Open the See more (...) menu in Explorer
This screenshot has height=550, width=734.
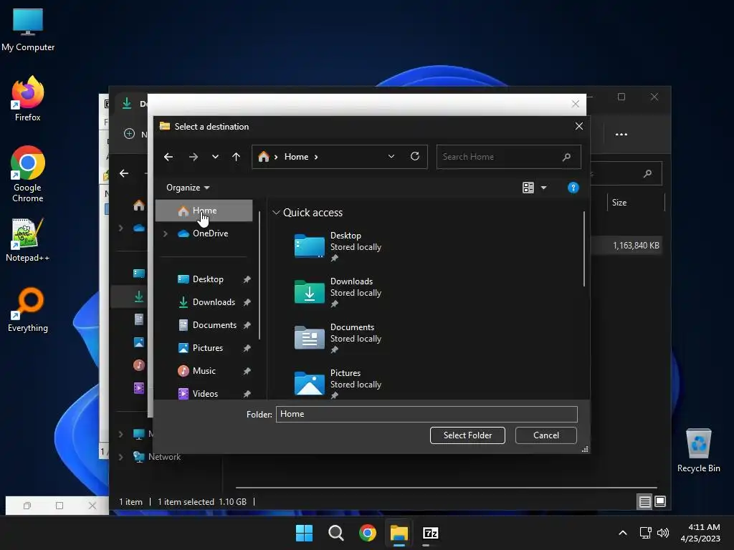[621, 135]
